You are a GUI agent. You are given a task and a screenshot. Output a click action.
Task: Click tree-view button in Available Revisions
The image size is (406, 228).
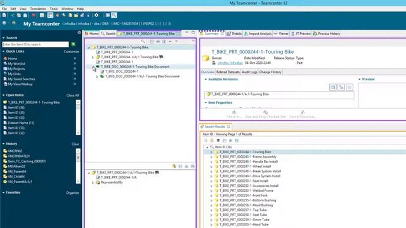point(341,87)
